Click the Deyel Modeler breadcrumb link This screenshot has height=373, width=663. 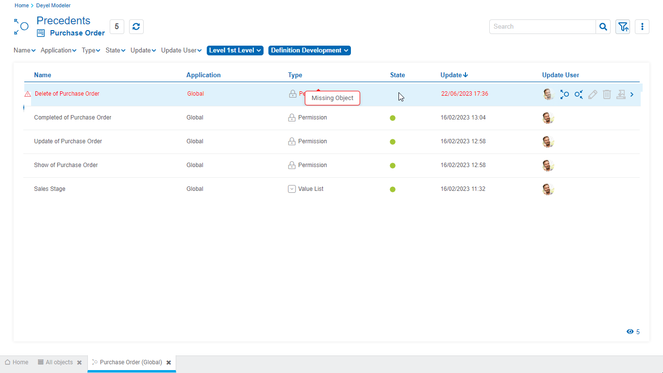tap(53, 6)
